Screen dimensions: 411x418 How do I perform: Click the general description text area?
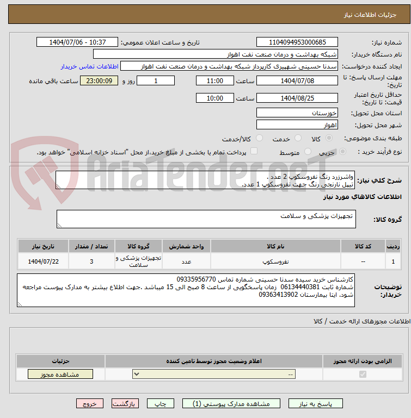coord(205,180)
